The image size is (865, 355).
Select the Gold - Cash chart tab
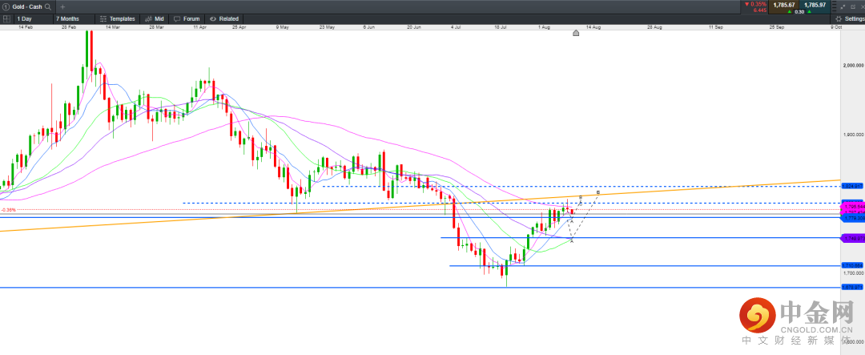tap(27, 7)
